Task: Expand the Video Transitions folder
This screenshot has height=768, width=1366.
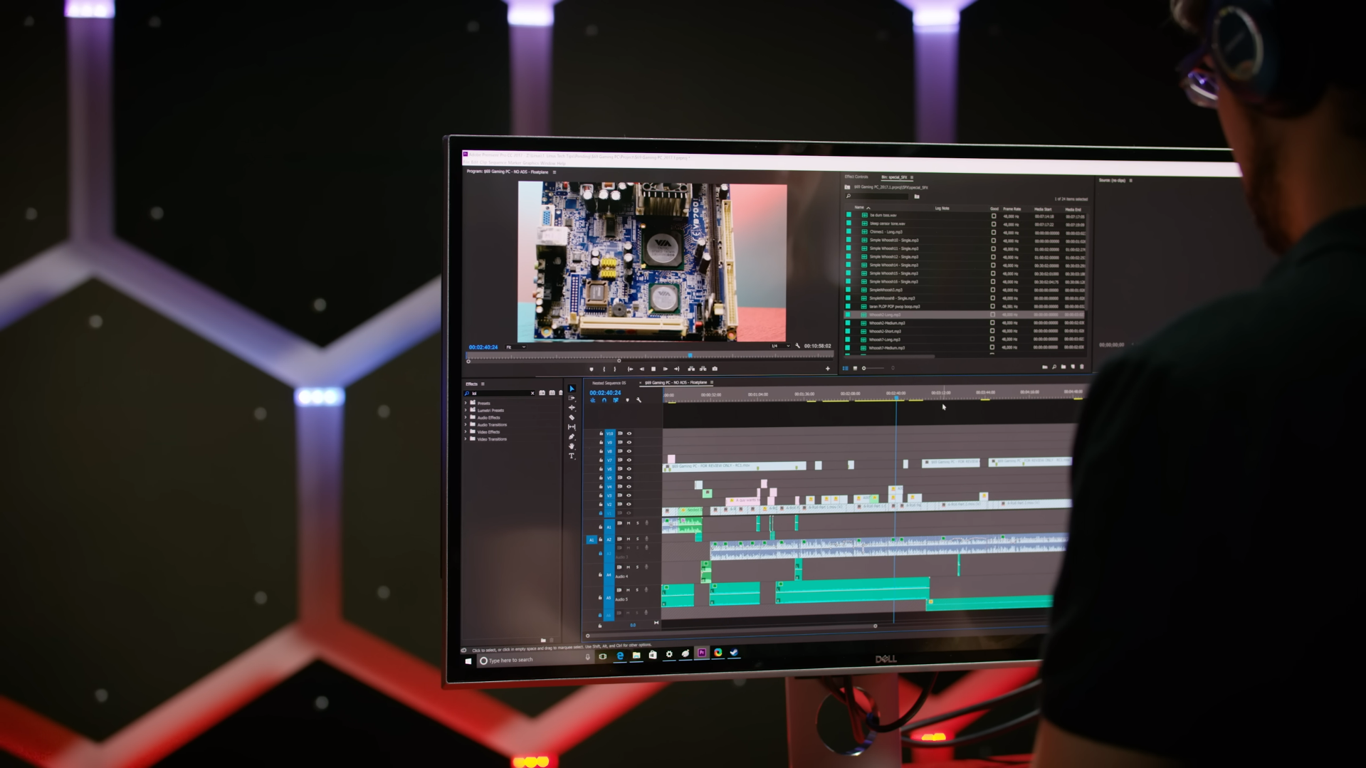Action: pyautogui.click(x=466, y=439)
